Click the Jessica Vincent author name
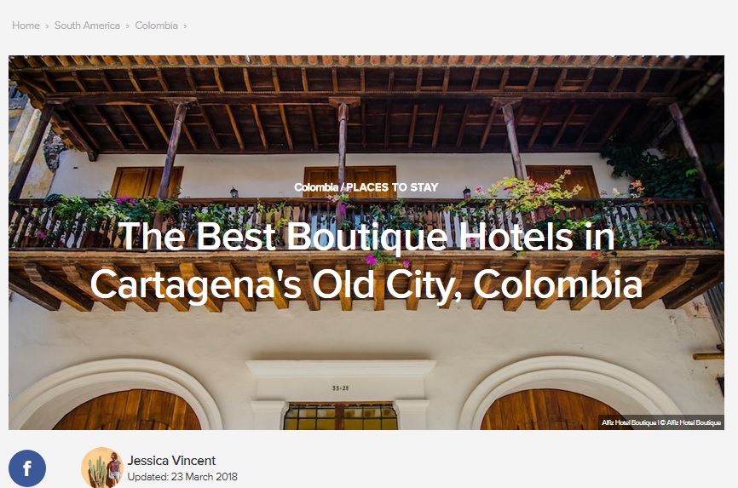Screen dimensions: 738x488 click(x=171, y=460)
